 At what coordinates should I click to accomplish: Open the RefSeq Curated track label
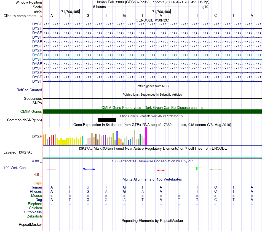[29, 90]
